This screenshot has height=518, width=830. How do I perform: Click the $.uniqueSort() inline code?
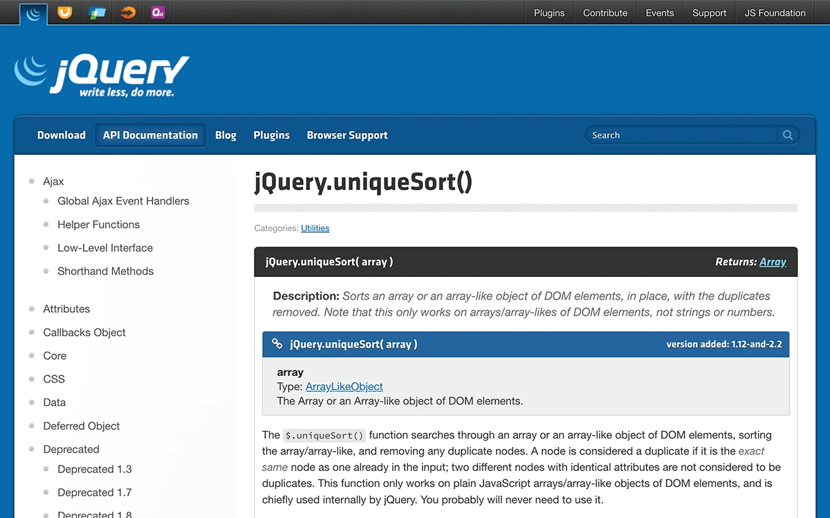point(324,435)
